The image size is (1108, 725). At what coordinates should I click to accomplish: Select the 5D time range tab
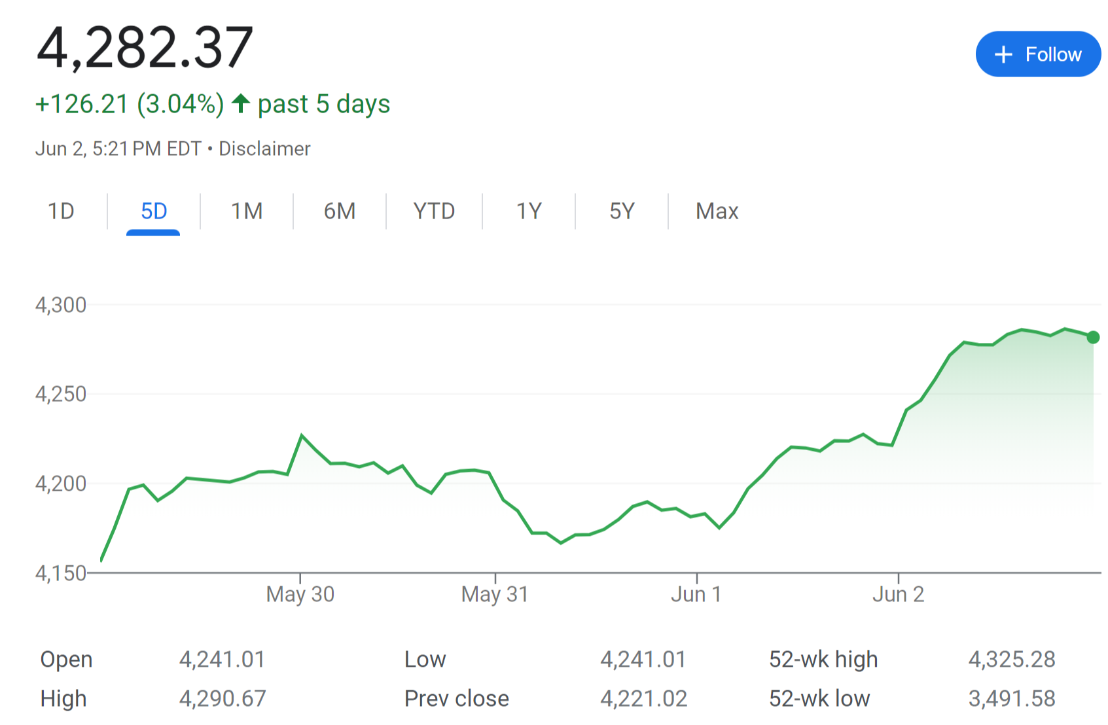[154, 211]
